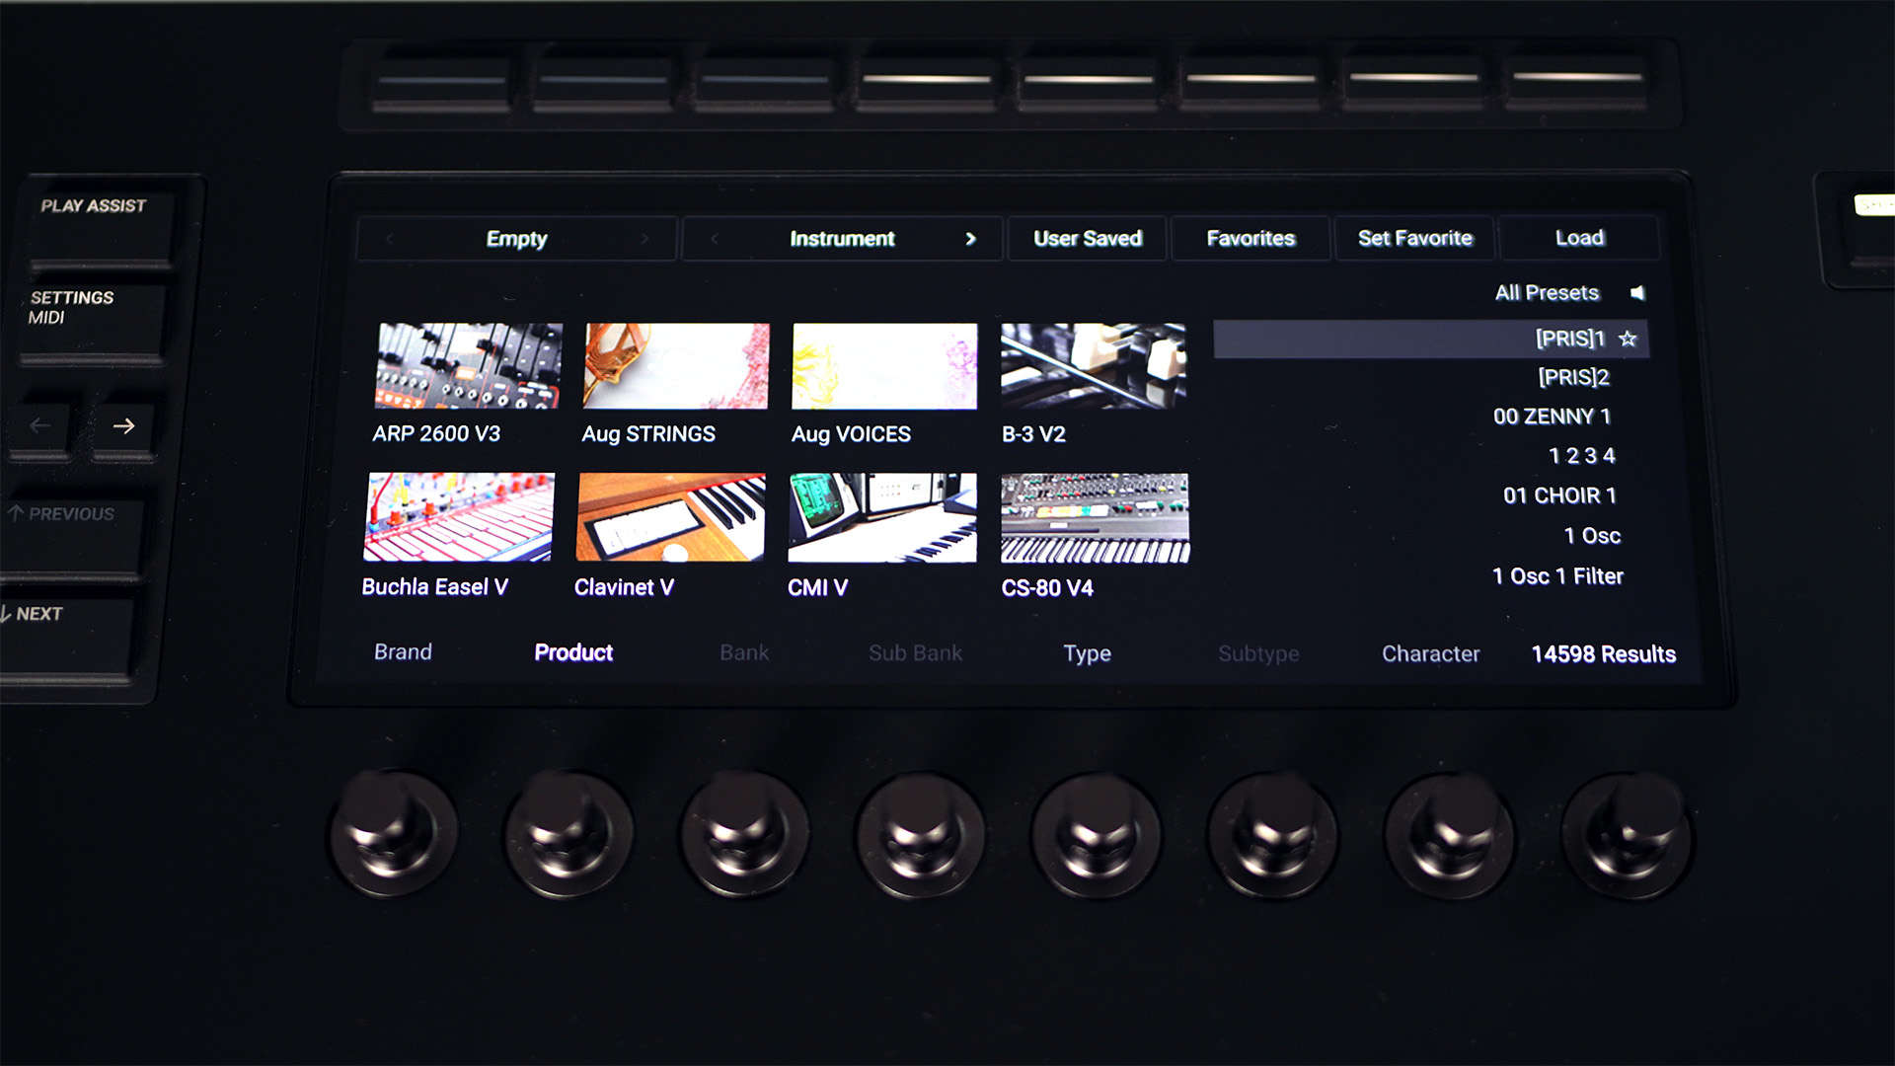Toggle the star icon on [PRIS]1 preset
Image resolution: width=1895 pixels, height=1066 pixels.
1628,339
